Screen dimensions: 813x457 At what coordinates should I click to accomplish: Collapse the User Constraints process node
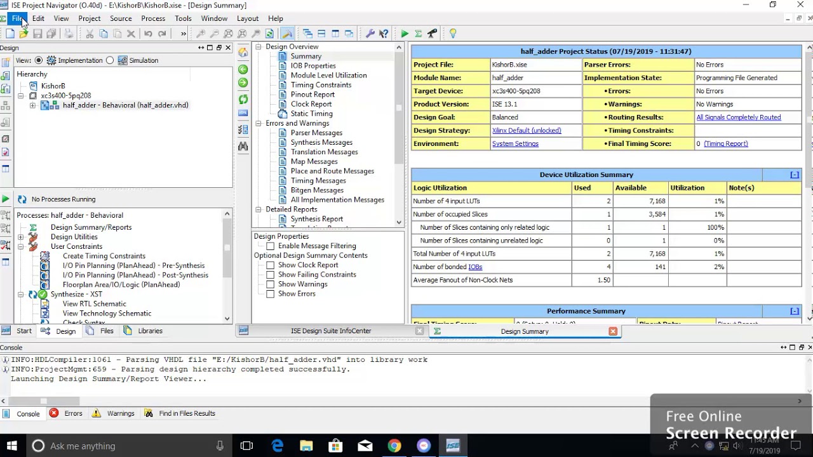20,246
